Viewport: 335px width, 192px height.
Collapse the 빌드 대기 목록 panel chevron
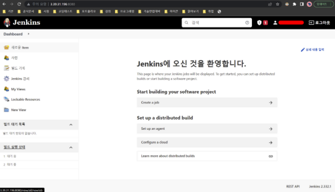71,125
